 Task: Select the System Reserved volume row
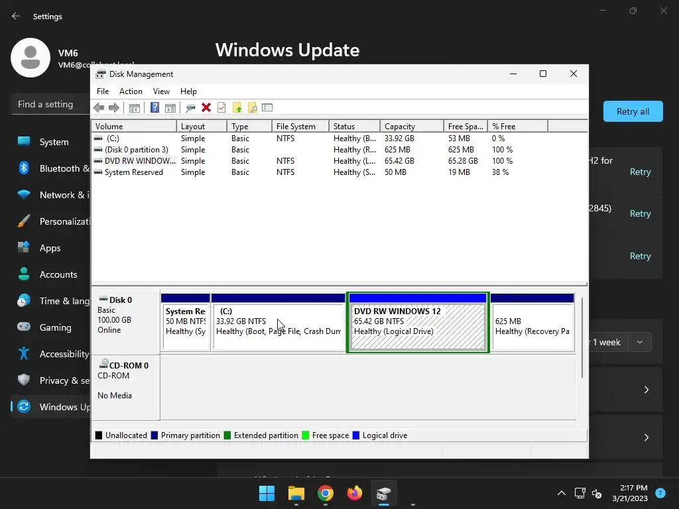[x=339, y=172]
